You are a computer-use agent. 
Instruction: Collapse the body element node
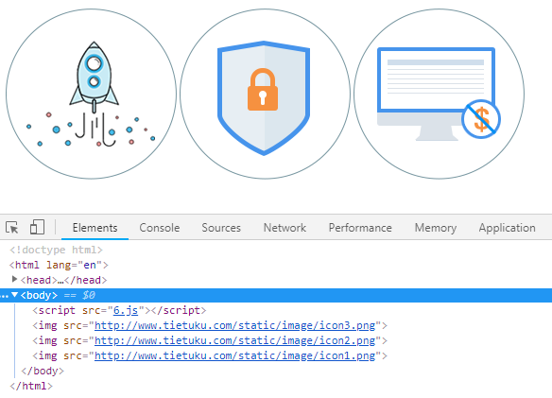coord(14,295)
